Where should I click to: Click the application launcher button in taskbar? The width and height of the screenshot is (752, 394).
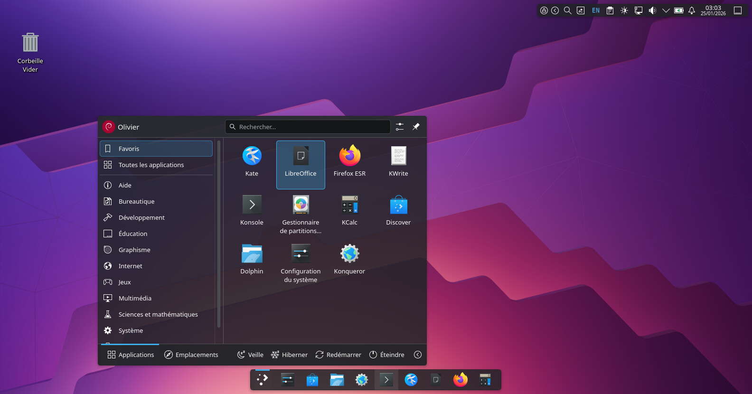263,380
